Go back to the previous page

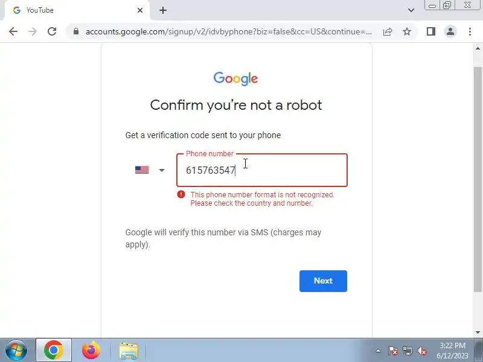tap(13, 31)
